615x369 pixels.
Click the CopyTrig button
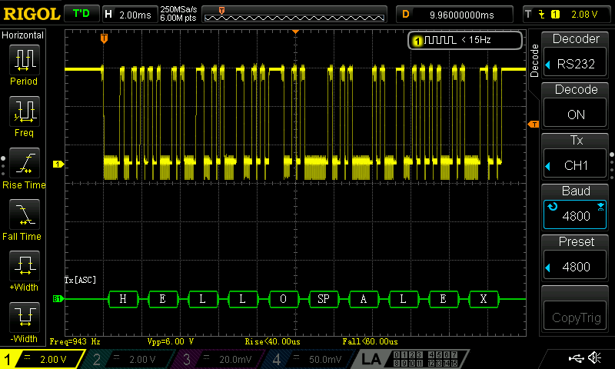pyautogui.click(x=575, y=317)
